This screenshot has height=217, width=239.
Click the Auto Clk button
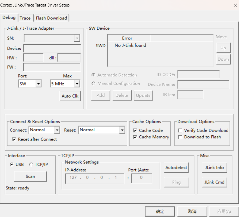(70, 96)
